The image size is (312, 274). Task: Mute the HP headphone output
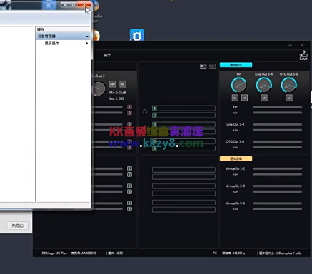[235, 98]
